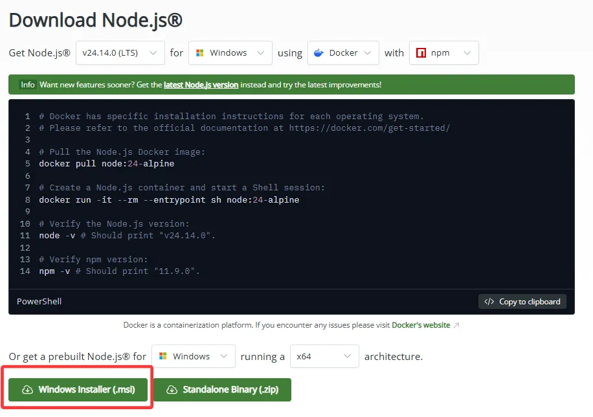
Task: Click the red npm logo icon
Action: (x=421, y=53)
